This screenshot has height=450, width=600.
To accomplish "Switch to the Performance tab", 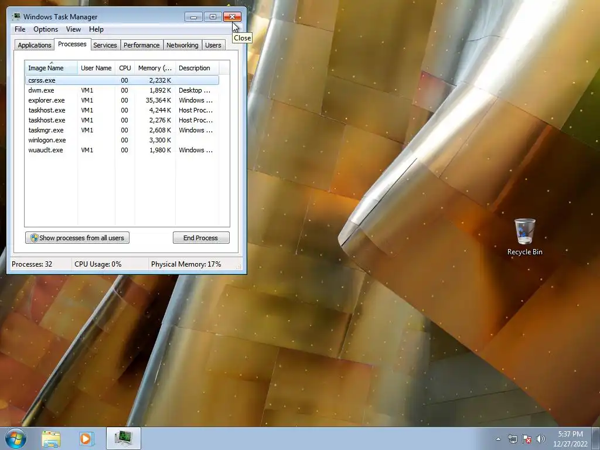I will click(142, 45).
